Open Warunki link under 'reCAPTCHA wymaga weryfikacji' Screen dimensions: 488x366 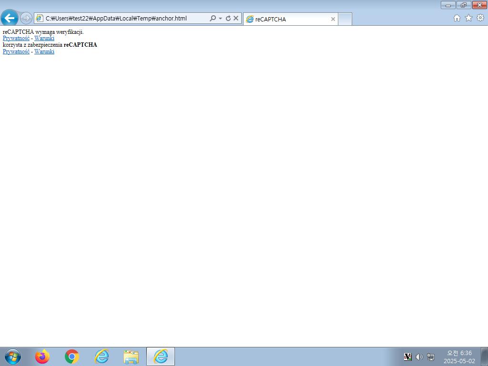point(44,38)
